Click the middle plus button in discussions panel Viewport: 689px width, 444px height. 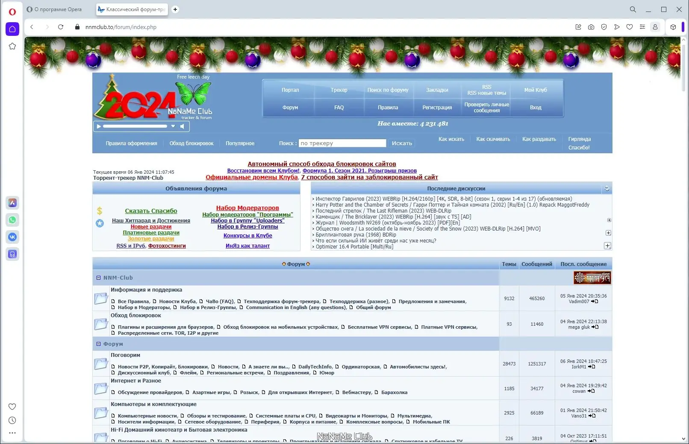point(608,233)
